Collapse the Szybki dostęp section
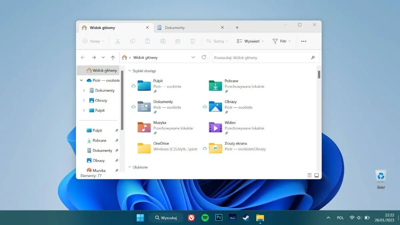 click(130, 71)
